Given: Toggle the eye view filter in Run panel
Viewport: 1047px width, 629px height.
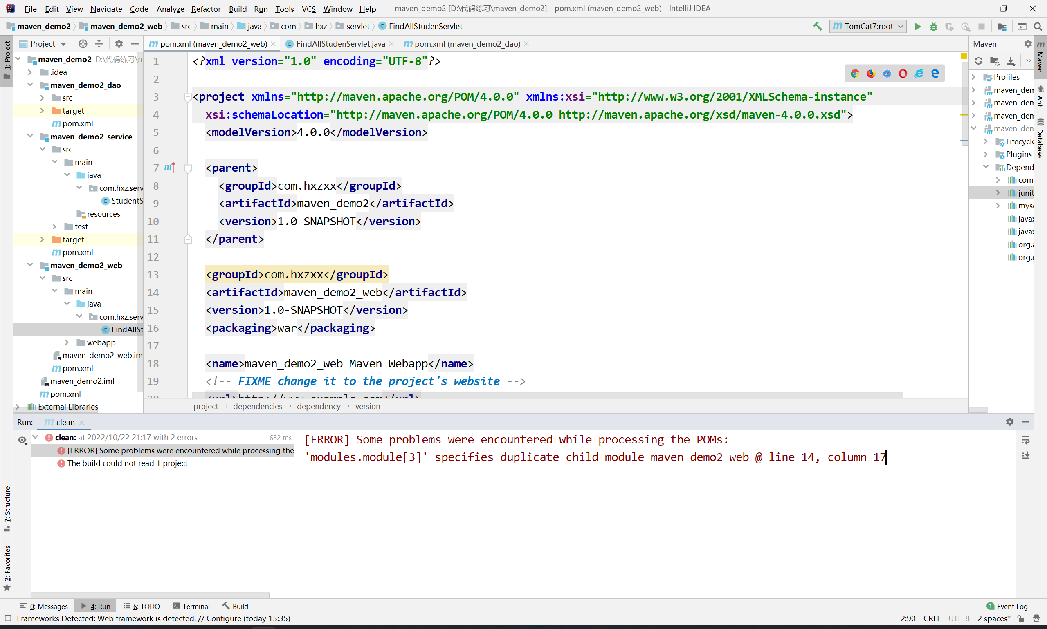Looking at the screenshot, I should (22, 441).
